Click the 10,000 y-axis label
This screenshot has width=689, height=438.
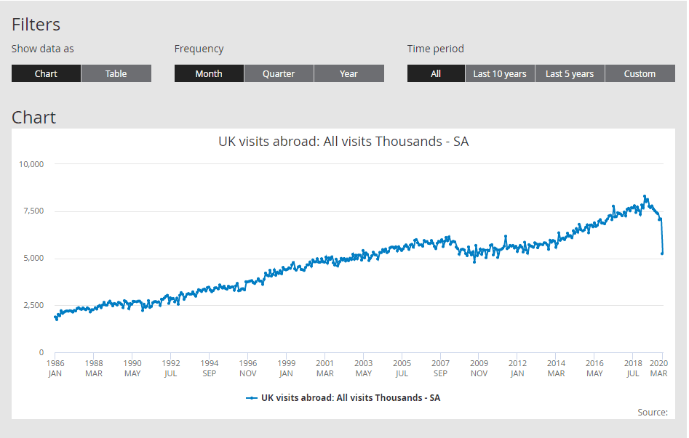click(x=31, y=164)
